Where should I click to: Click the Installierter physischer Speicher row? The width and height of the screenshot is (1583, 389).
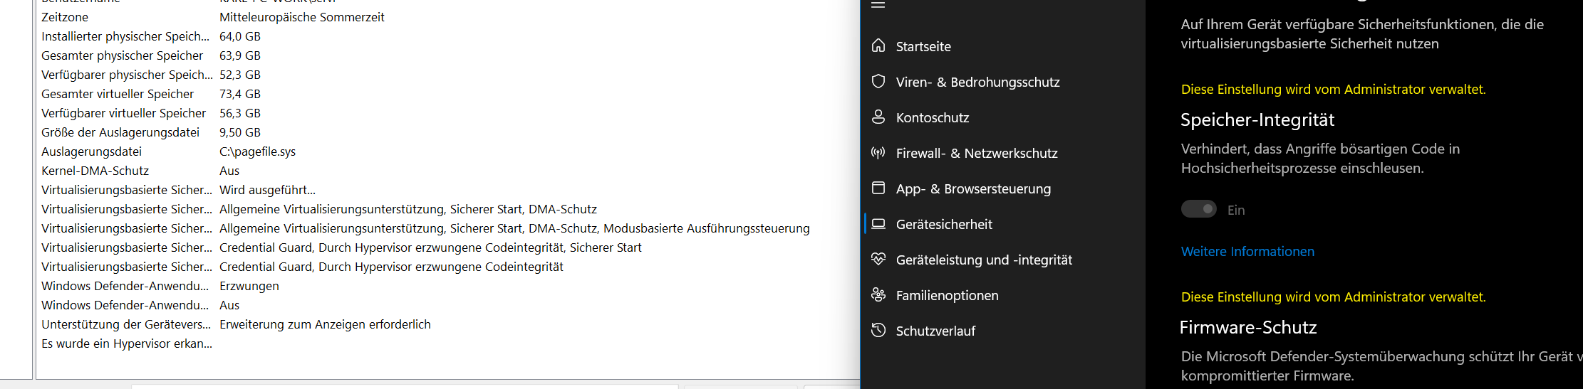tap(125, 36)
